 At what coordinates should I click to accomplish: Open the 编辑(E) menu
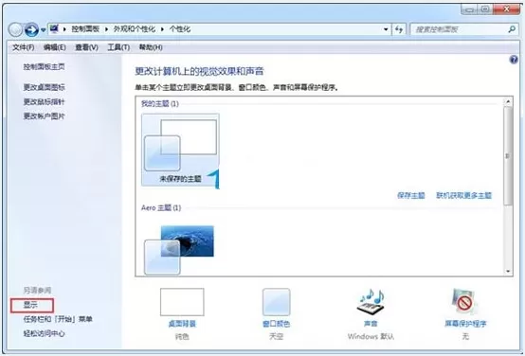[x=54, y=47]
